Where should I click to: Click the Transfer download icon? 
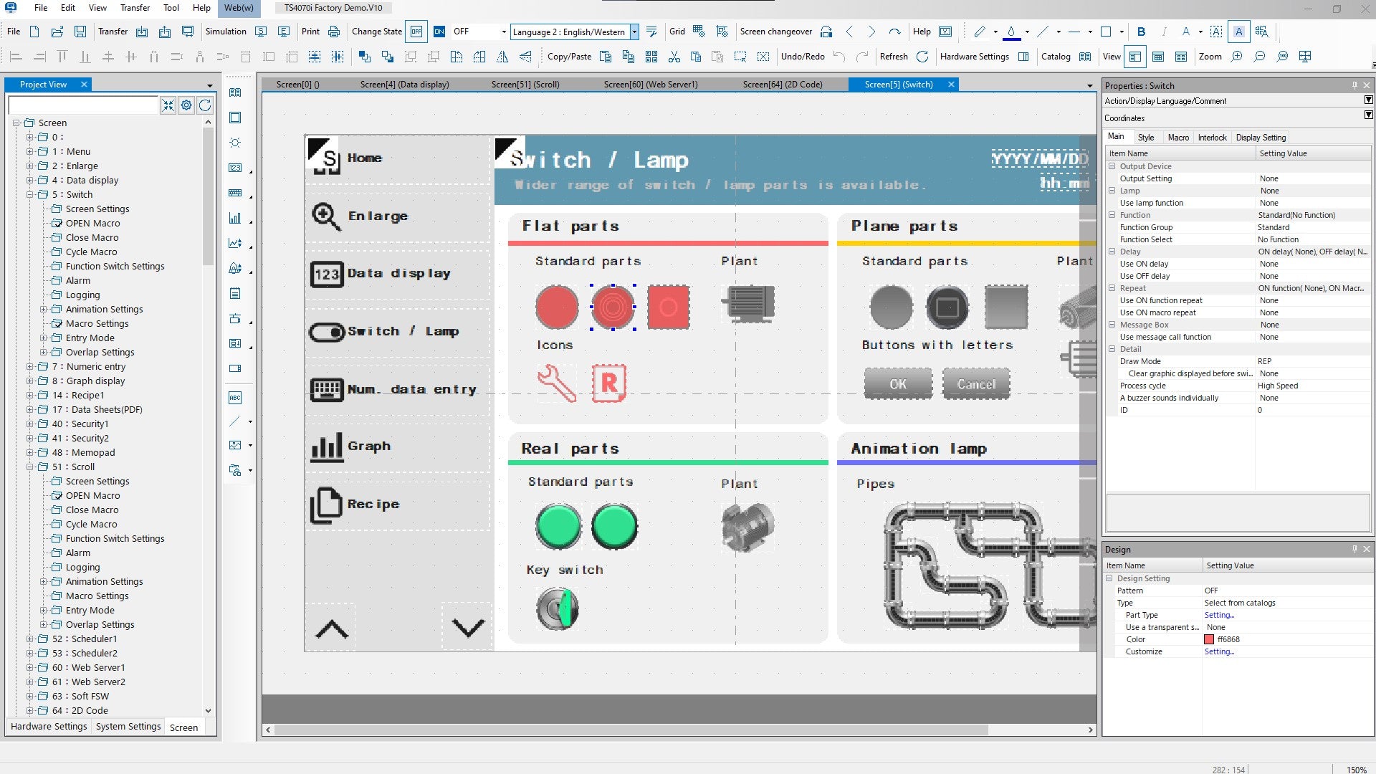point(141,32)
